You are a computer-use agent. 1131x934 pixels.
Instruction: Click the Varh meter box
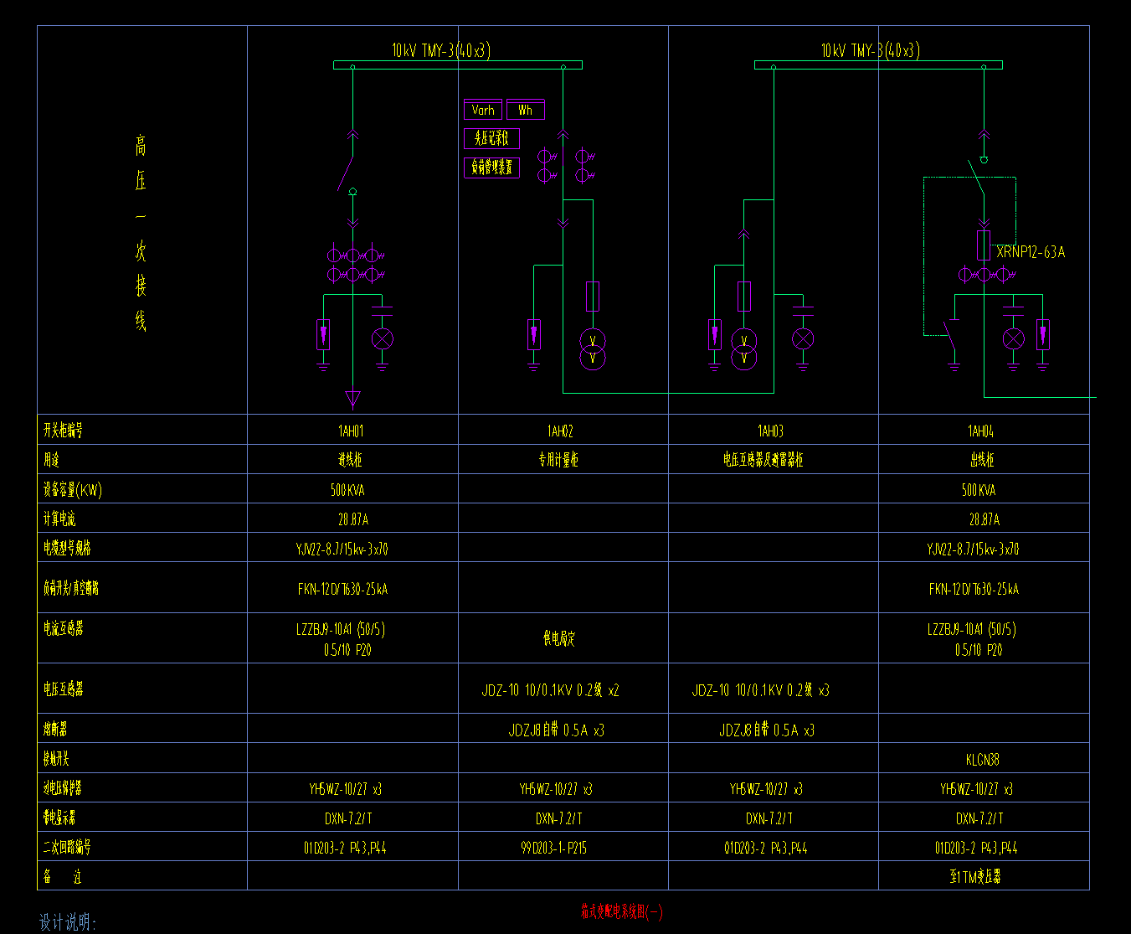coord(484,110)
